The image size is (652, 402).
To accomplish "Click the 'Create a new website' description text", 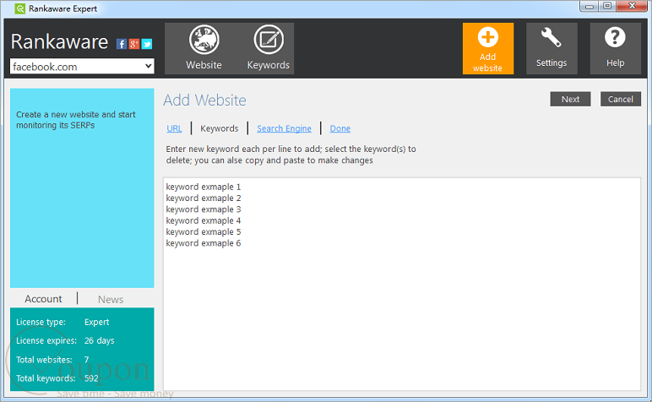I will click(x=76, y=120).
